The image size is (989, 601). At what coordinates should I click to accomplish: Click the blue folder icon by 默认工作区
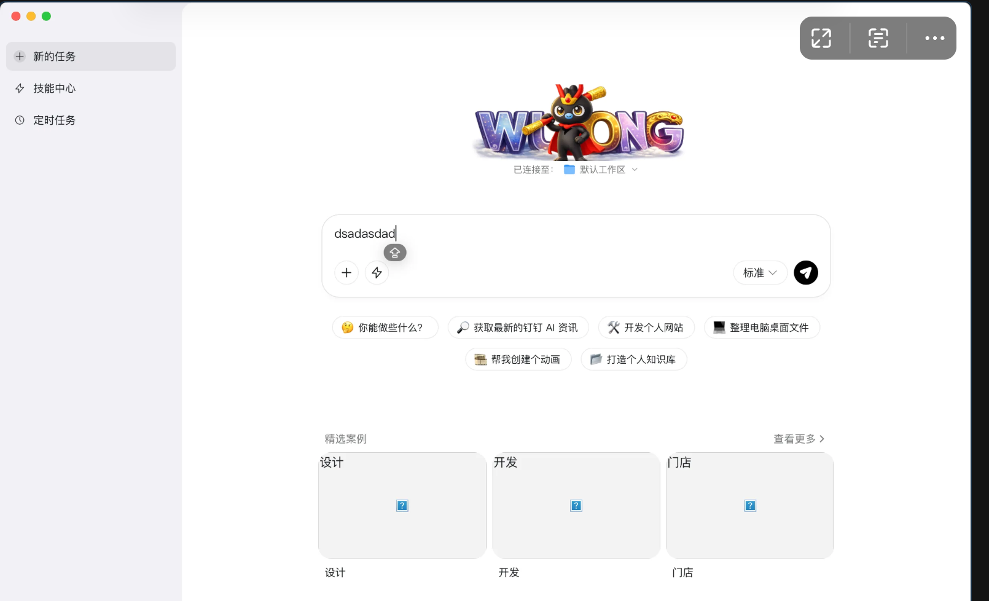(569, 170)
